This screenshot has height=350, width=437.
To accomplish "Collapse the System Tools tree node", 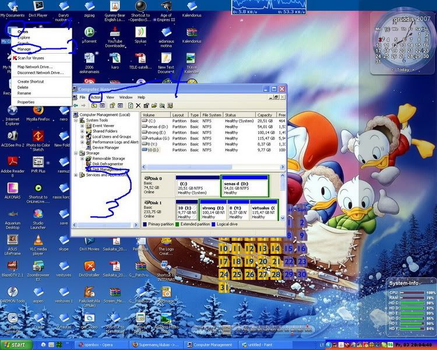I will (76, 120).
